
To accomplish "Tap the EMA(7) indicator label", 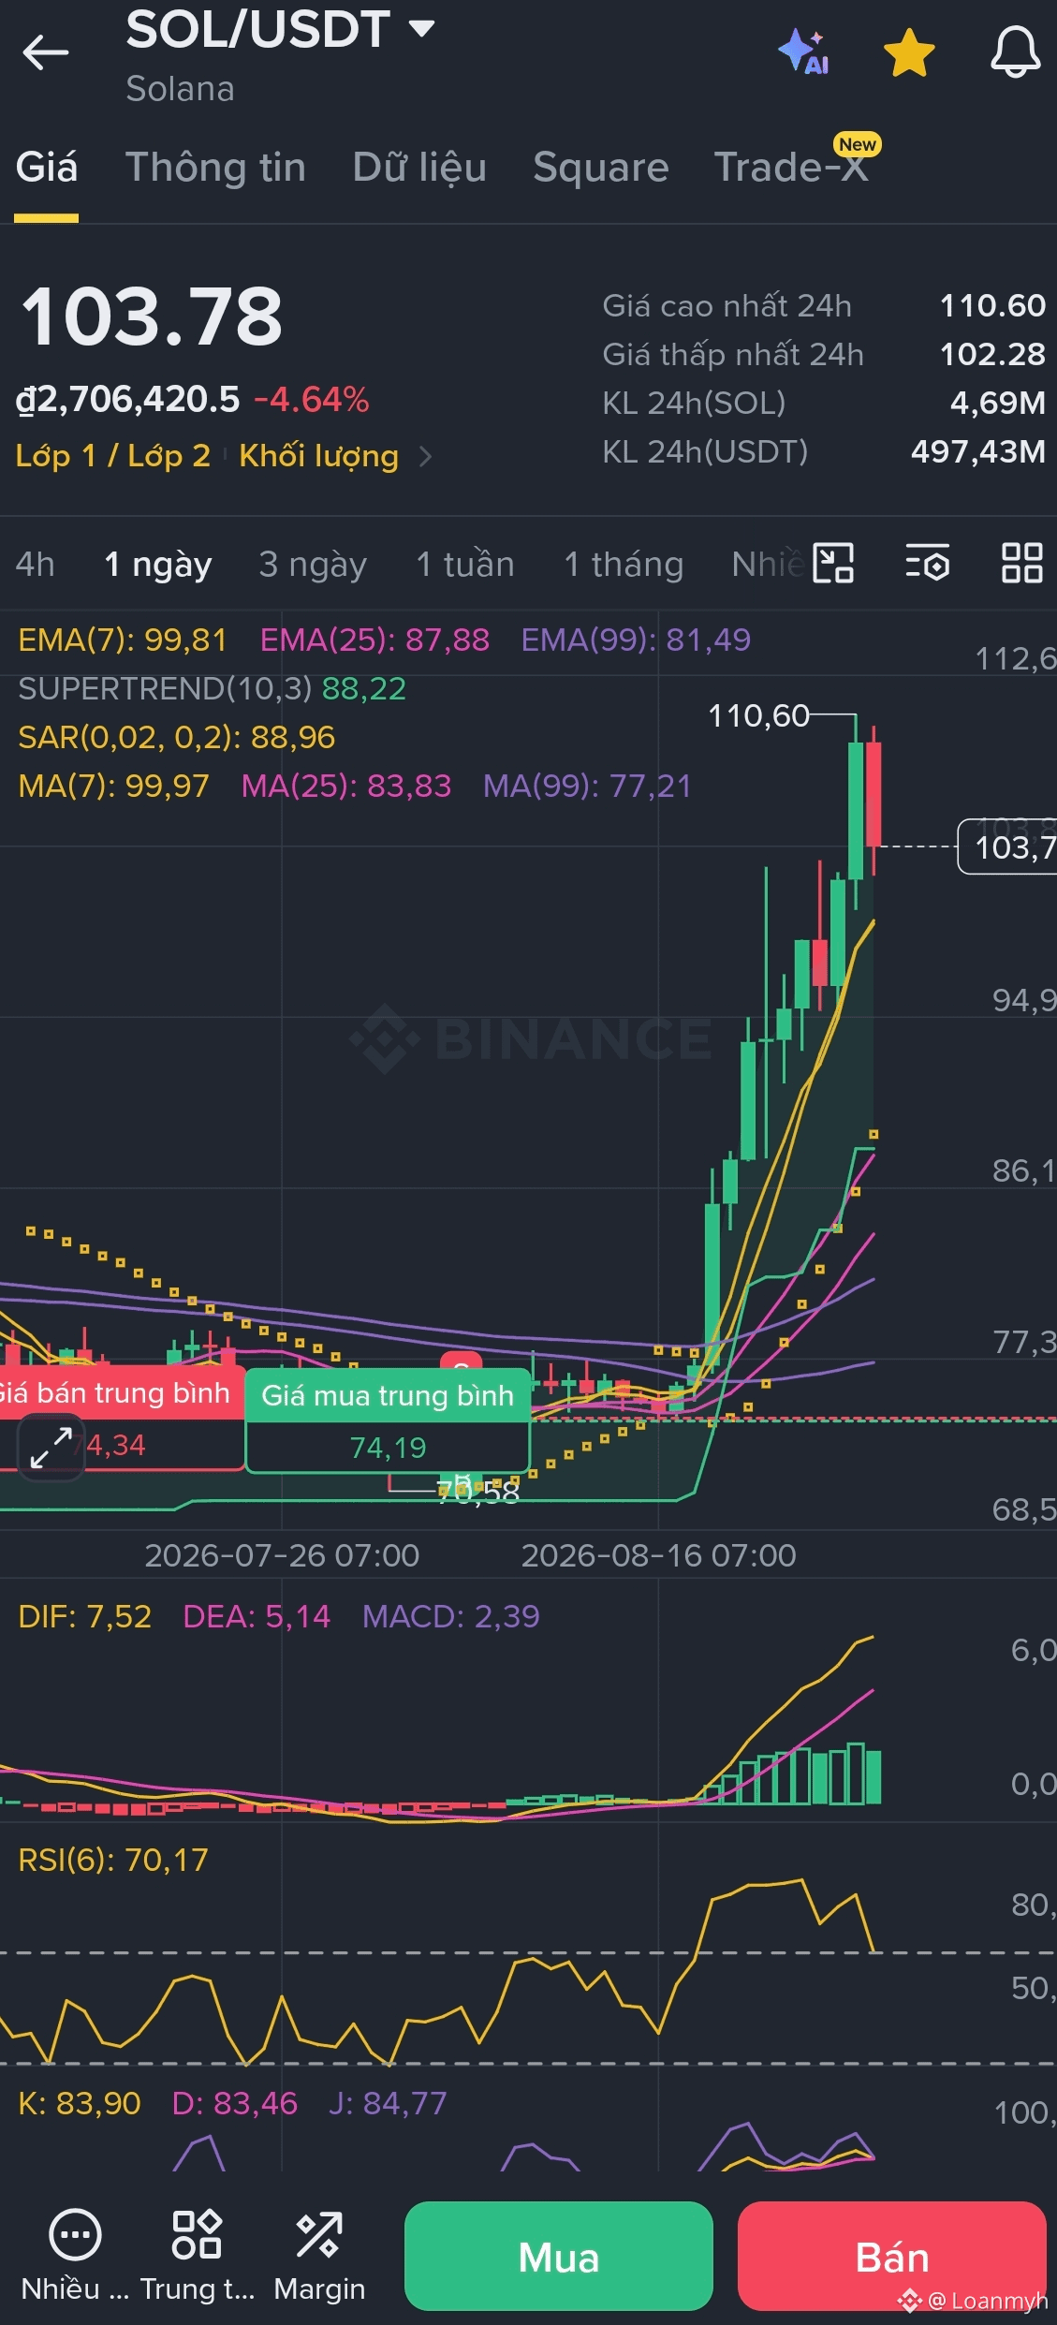I will click(123, 640).
